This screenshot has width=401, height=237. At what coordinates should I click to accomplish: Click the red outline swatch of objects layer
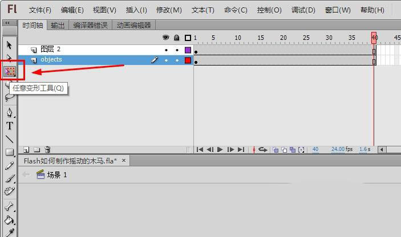pos(188,60)
